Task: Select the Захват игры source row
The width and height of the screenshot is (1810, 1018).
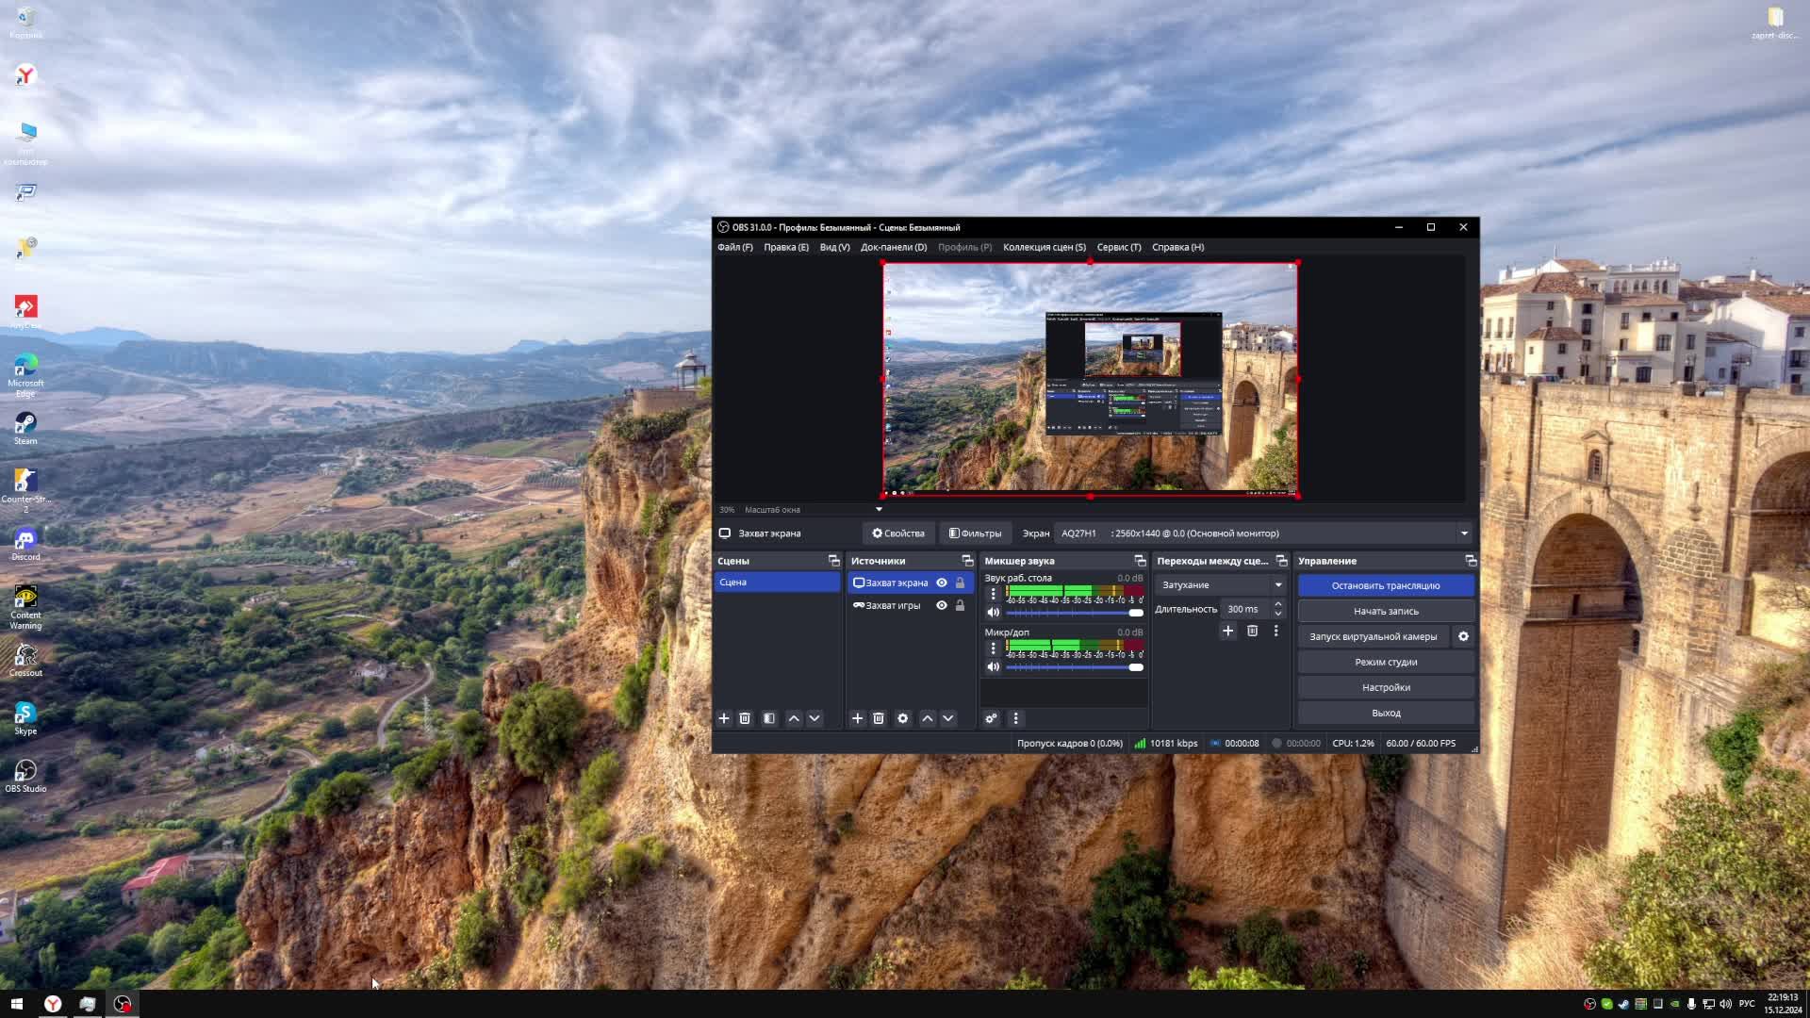Action: pyautogui.click(x=910, y=605)
